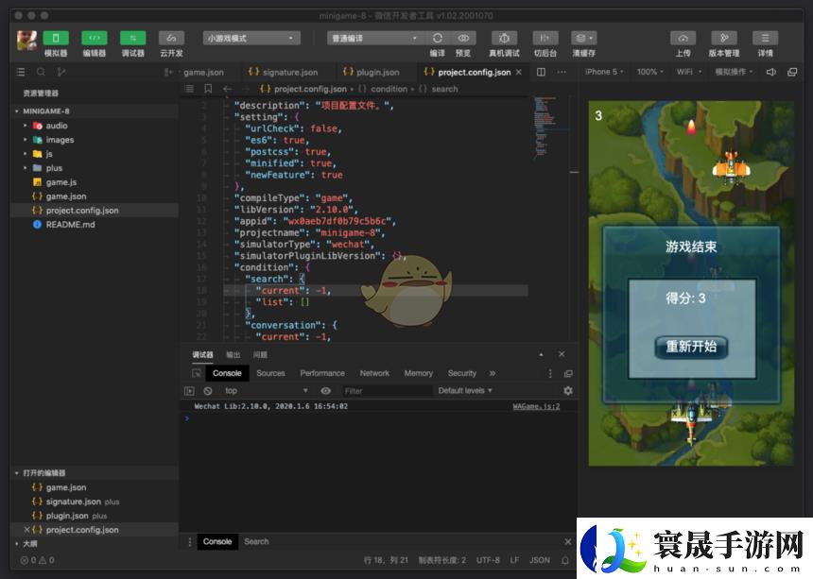The width and height of the screenshot is (813, 579).
Task: Click the notification bell in status bar
Action: [x=564, y=560]
